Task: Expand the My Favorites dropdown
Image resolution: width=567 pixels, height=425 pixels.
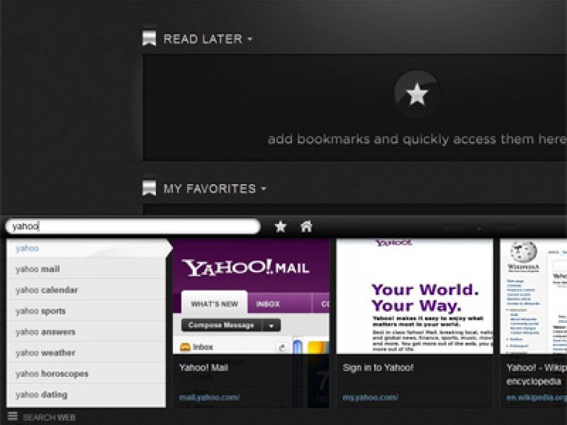Action: (264, 188)
